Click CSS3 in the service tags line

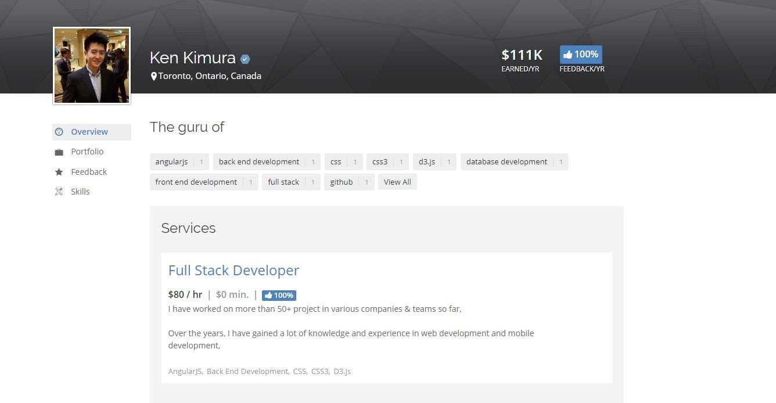pos(320,372)
